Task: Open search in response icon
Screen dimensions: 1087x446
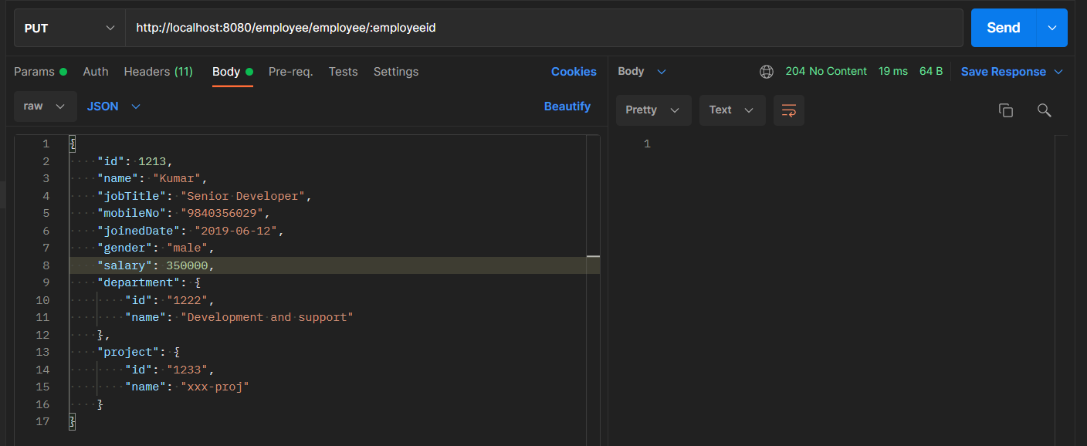Action: coord(1045,110)
